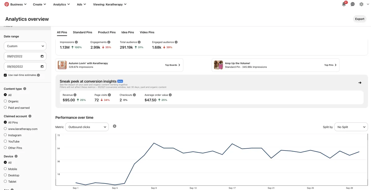Select Organic content type
Viewport: 371px width, 190px height.
[5, 101]
